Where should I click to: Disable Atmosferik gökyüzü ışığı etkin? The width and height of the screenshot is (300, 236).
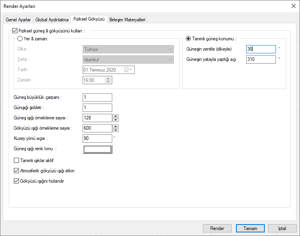(x=16, y=171)
